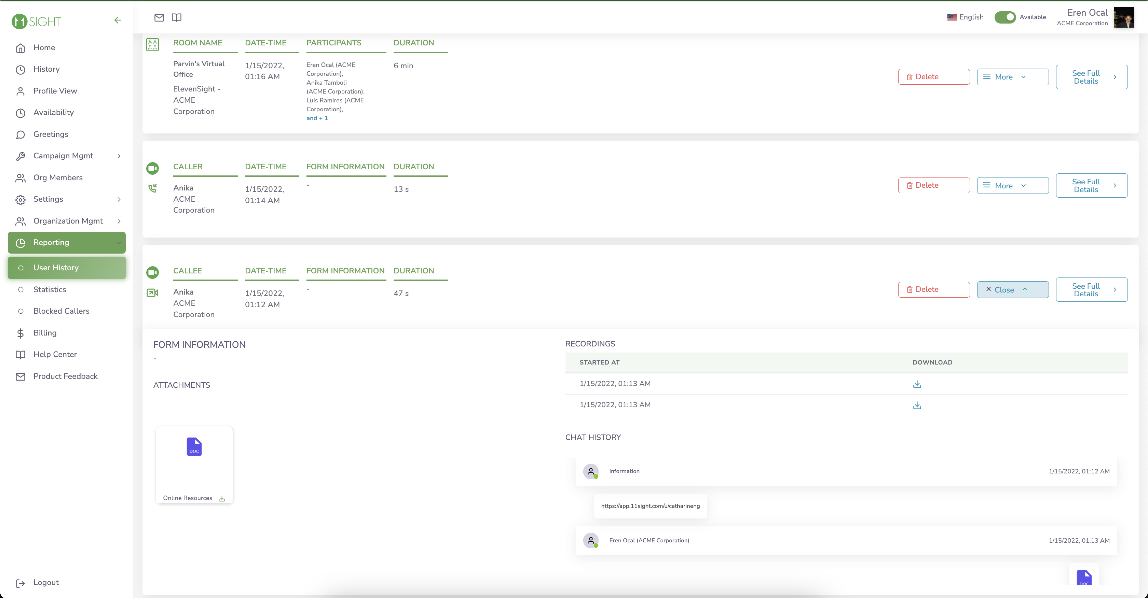Viewport: 1148px width, 598px height.
Task: Click the US flag language icon
Action: tap(952, 17)
